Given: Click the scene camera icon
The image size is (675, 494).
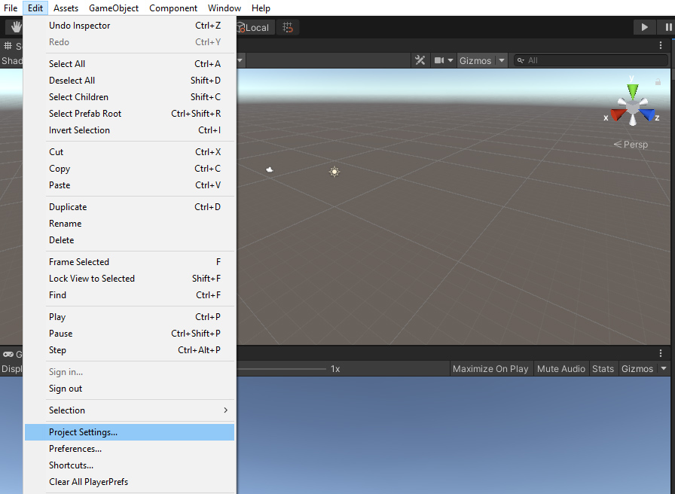Looking at the screenshot, I should (439, 60).
